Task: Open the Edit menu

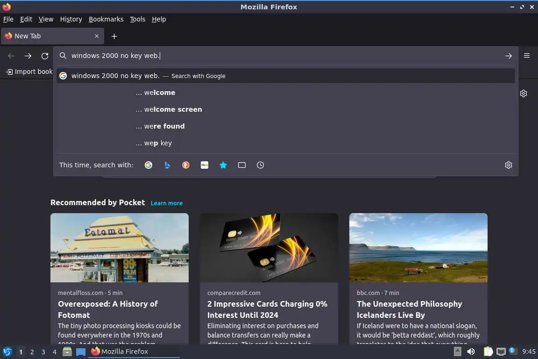Action: coord(26,19)
